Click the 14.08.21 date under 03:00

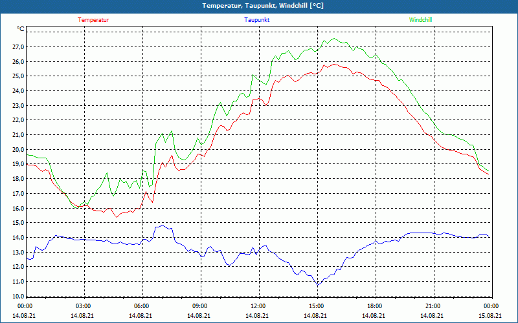coord(82,316)
